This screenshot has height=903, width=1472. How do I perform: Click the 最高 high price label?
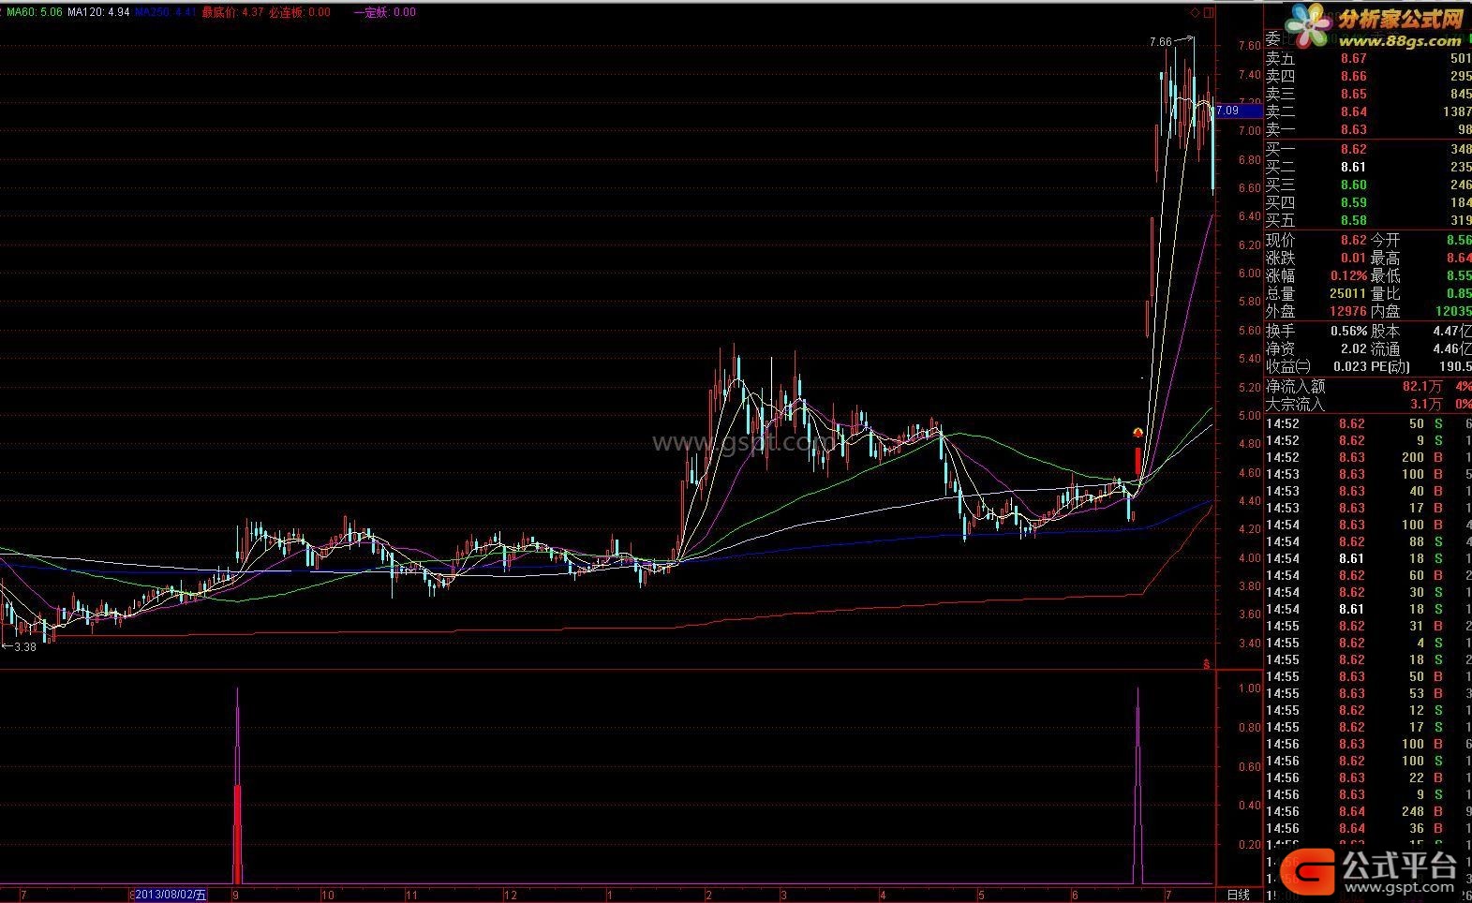1385,258
